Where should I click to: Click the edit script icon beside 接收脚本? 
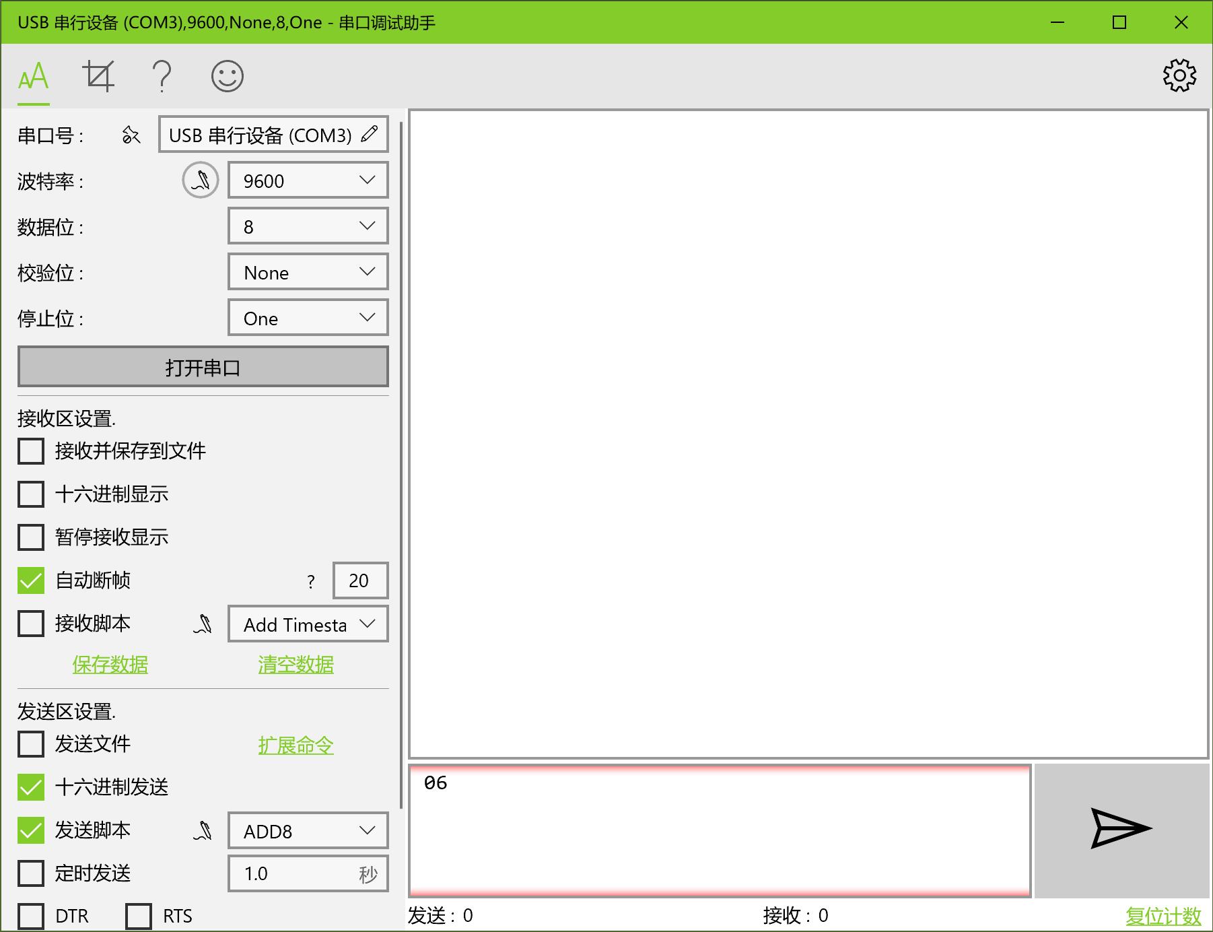click(203, 624)
